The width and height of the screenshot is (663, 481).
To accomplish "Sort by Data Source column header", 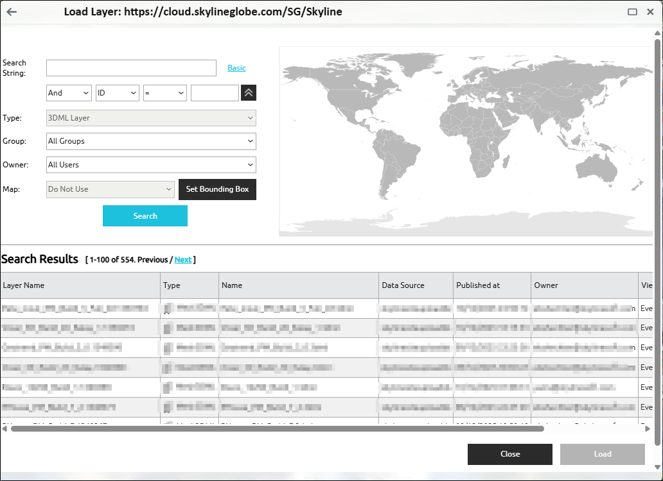I will click(416, 285).
